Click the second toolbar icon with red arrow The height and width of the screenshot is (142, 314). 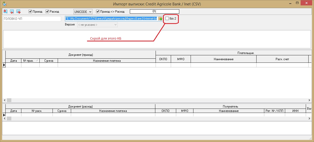point(12,12)
